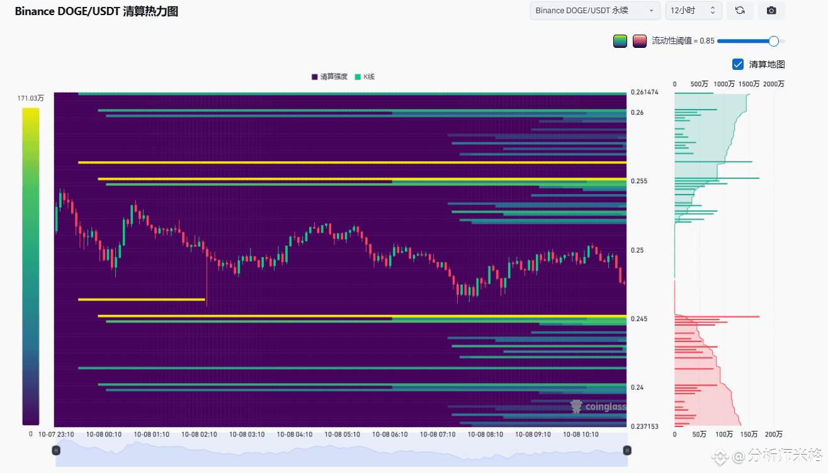The height and width of the screenshot is (473, 828).
Task: Click the Binance DOGE/USDT 清算热力图 title
Action: click(x=96, y=11)
